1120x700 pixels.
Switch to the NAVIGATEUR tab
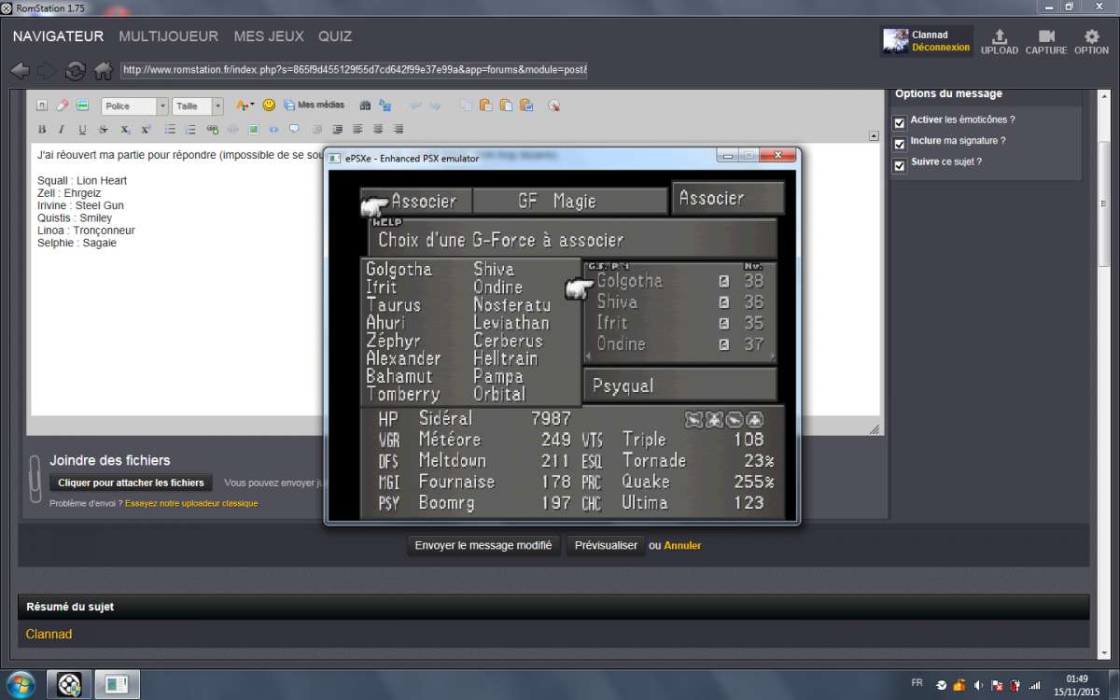[x=58, y=36]
